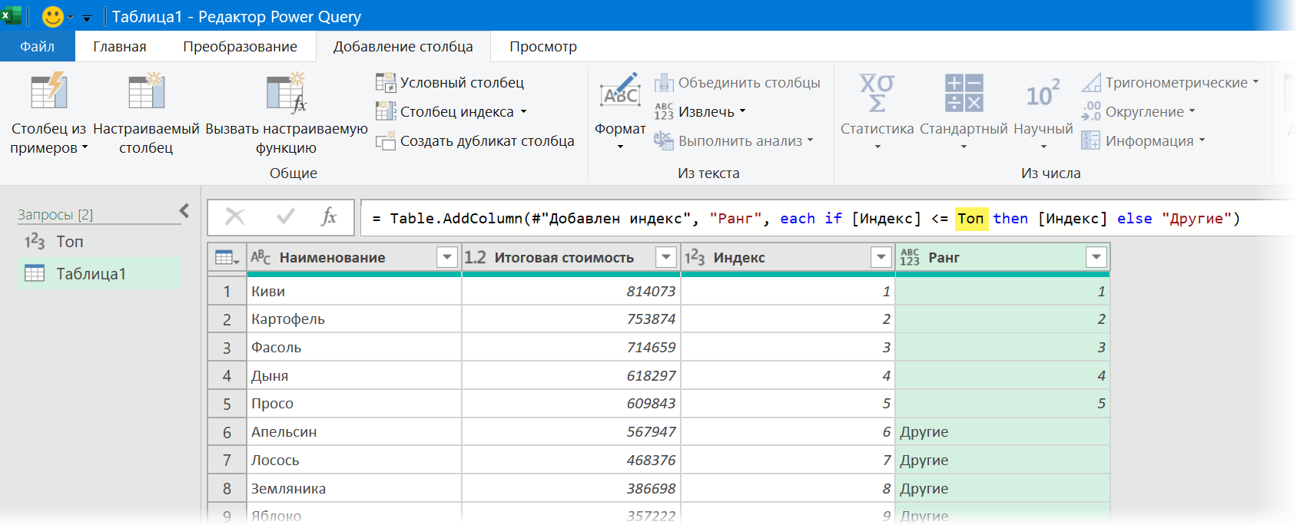The width and height of the screenshot is (1297, 525).
Task: Click the table corner menu icon
Action: pos(227,257)
